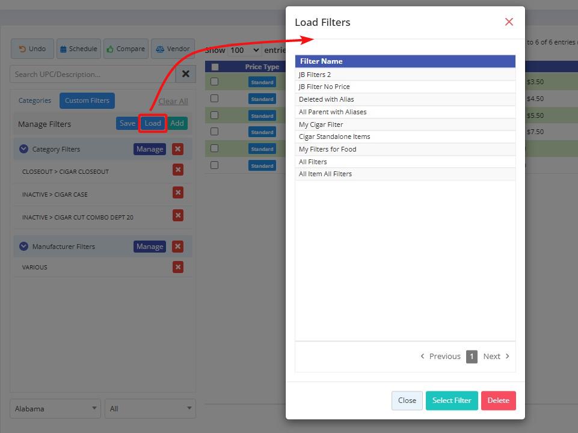Select the 'Cigar Standalone Items' row
578x433 pixels.
[x=405, y=137]
